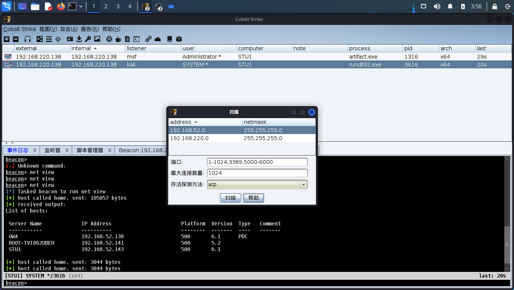Screen dimensions: 514x290
Task: Select the rundll32.exe SYSTEM session row
Action: point(257,65)
